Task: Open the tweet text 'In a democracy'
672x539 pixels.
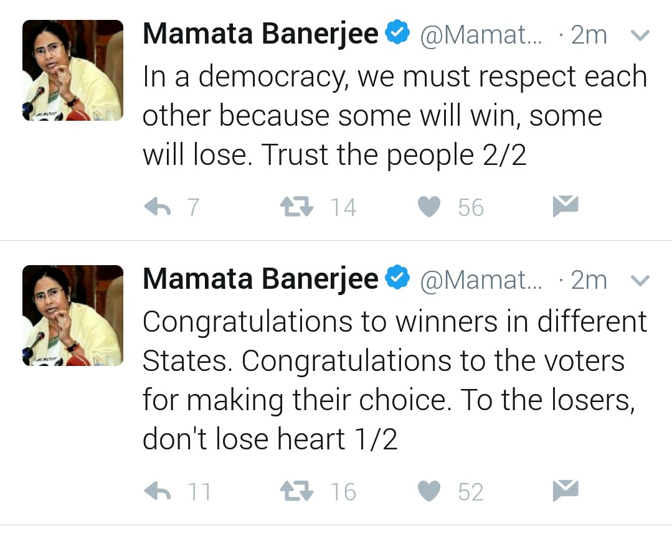Action: pyautogui.click(x=394, y=116)
